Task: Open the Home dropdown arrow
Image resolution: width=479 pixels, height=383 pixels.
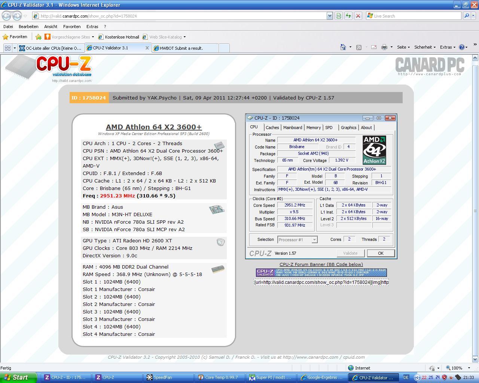Action: [350, 47]
